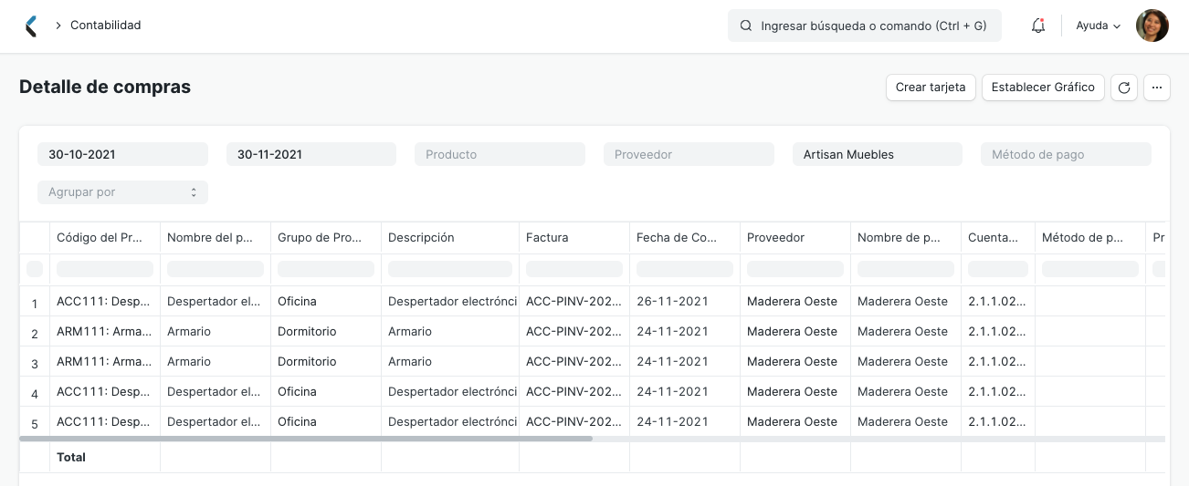
Task: Open the three-dots report menu
Action: [1157, 88]
